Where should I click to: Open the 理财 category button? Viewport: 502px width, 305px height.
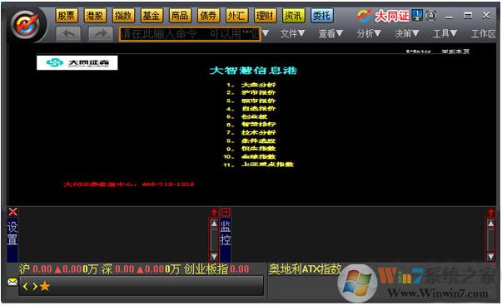click(x=265, y=15)
